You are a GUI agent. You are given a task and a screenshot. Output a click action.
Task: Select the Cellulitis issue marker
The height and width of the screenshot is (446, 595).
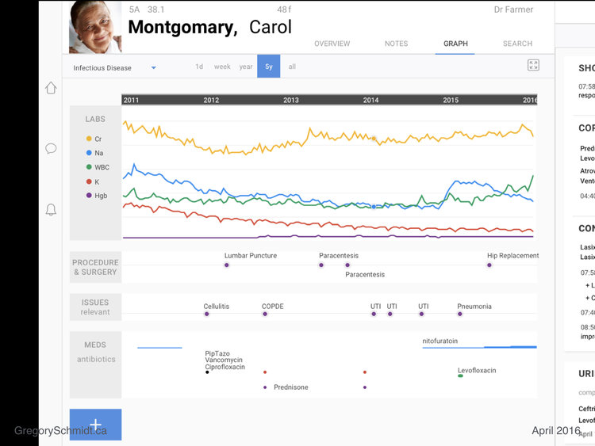pos(206,314)
